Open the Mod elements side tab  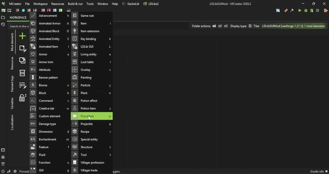coord(12,42)
